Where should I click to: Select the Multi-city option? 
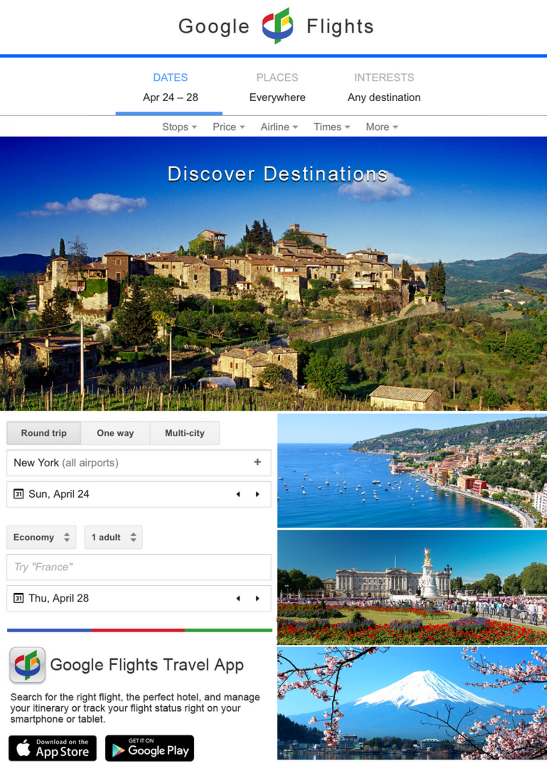click(x=184, y=433)
